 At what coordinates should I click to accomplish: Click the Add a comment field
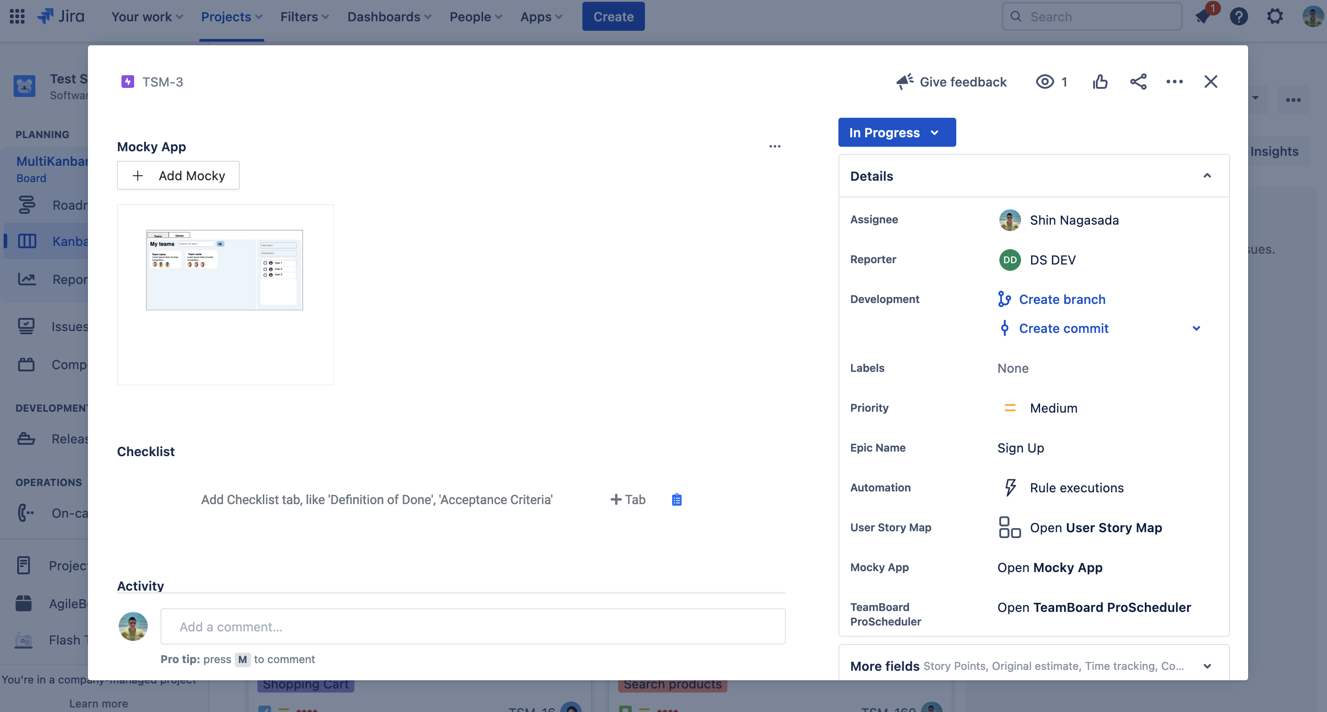pyautogui.click(x=472, y=626)
